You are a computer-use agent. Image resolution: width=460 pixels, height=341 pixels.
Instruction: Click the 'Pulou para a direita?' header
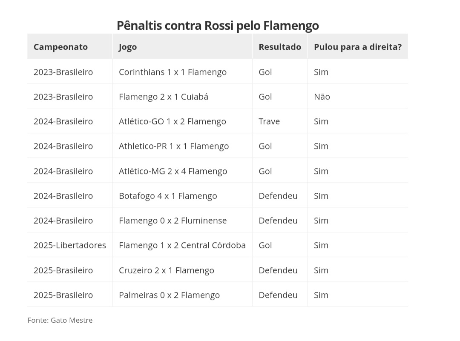(x=358, y=47)
